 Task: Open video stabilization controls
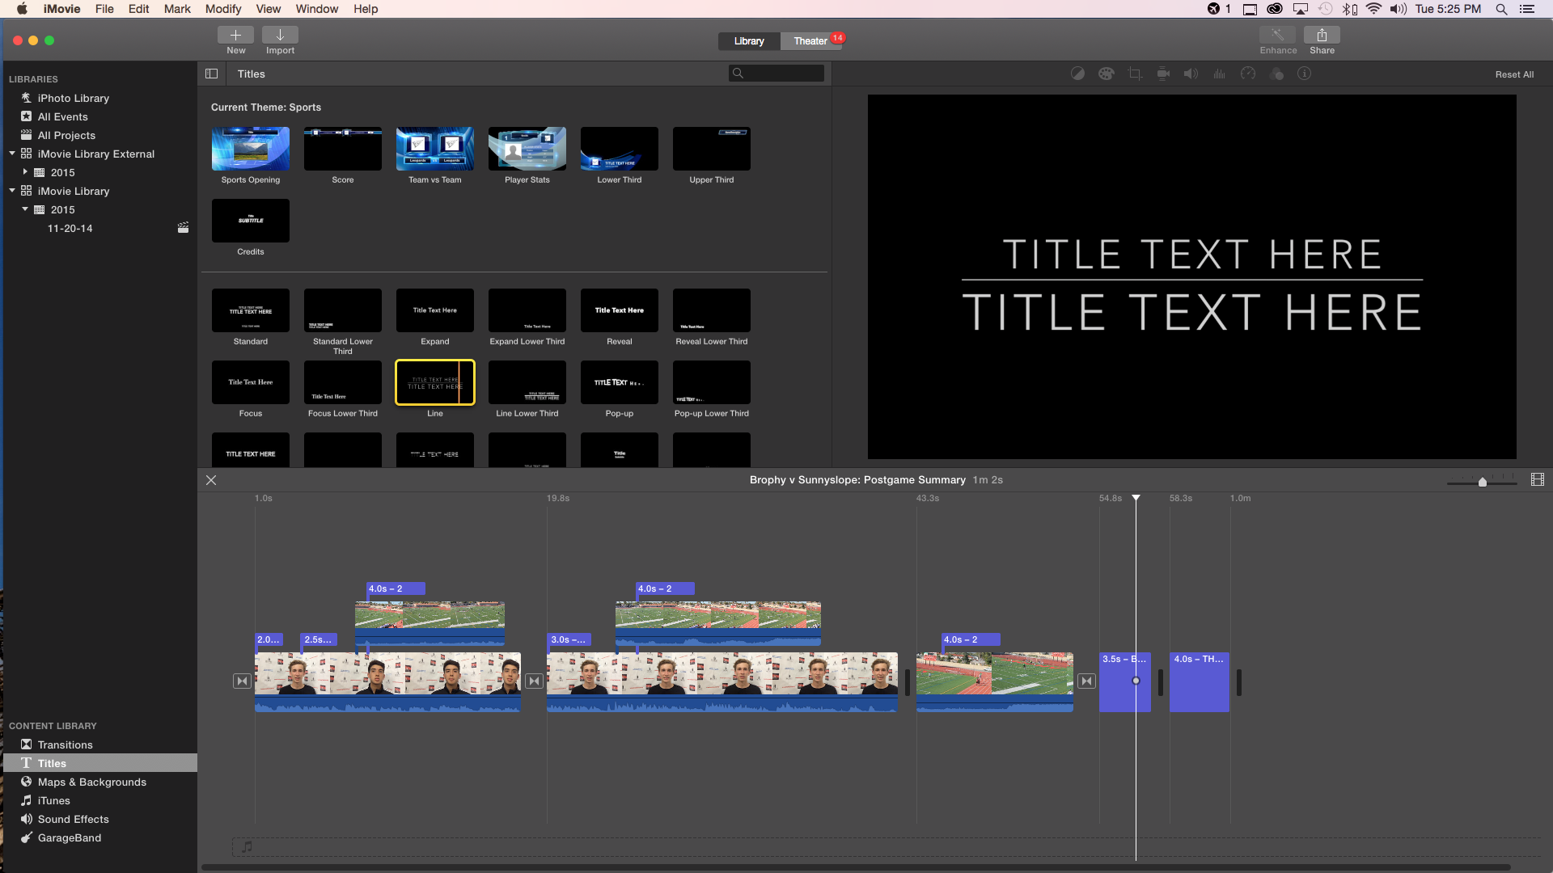click(x=1162, y=73)
